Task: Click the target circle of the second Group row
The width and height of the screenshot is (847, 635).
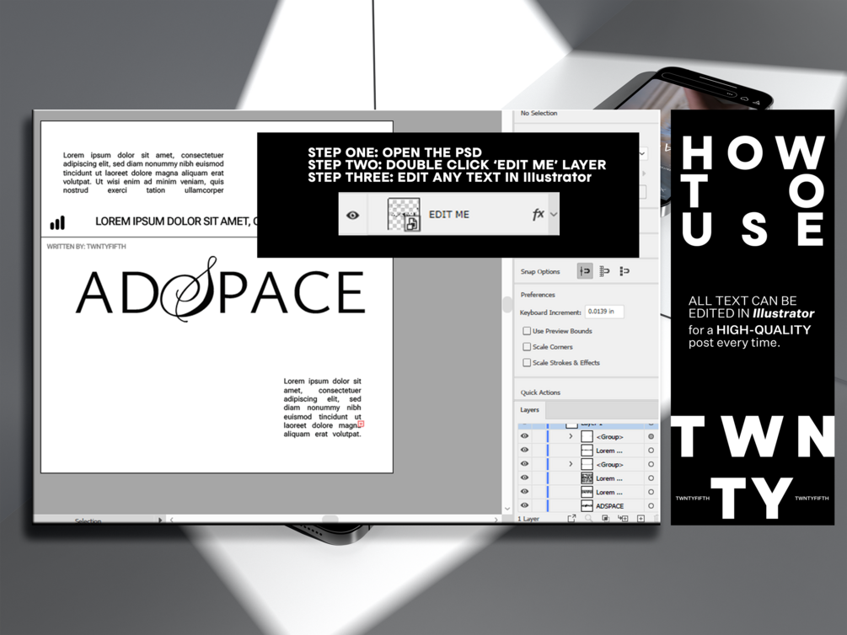Action: [x=651, y=464]
